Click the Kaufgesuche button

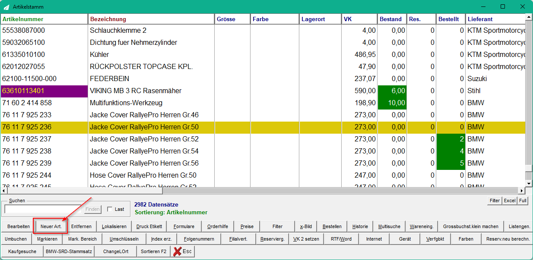click(x=23, y=251)
